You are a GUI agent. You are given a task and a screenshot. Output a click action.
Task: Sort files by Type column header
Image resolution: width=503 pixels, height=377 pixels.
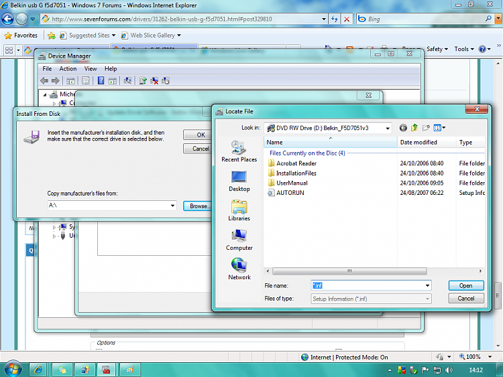pyautogui.click(x=470, y=143)
